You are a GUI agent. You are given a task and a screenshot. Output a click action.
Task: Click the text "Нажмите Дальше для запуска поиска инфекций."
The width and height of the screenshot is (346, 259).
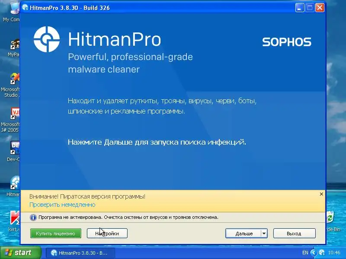tap(157, 142)
